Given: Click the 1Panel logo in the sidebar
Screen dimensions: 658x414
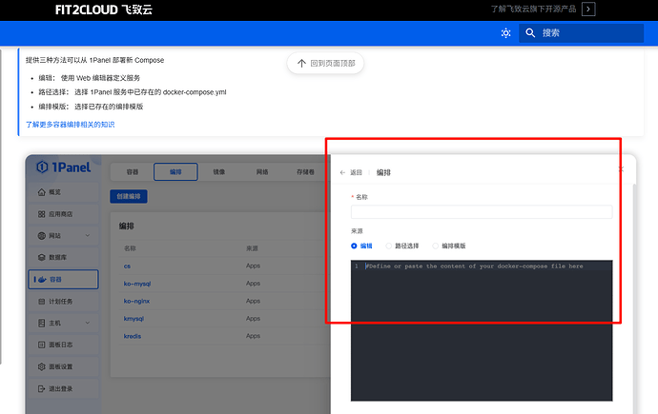Looking at the screenshot, I should point(63,168).
